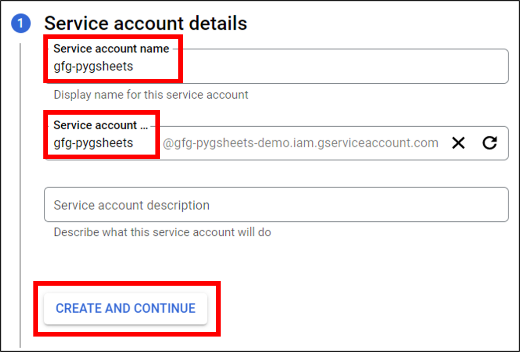Click "Display name for this service account" hint
This screenshot has width=520, height=352.
[151, 95]
